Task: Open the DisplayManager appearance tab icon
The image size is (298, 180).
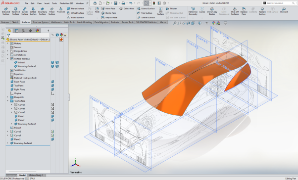Action: pos(37,31)
